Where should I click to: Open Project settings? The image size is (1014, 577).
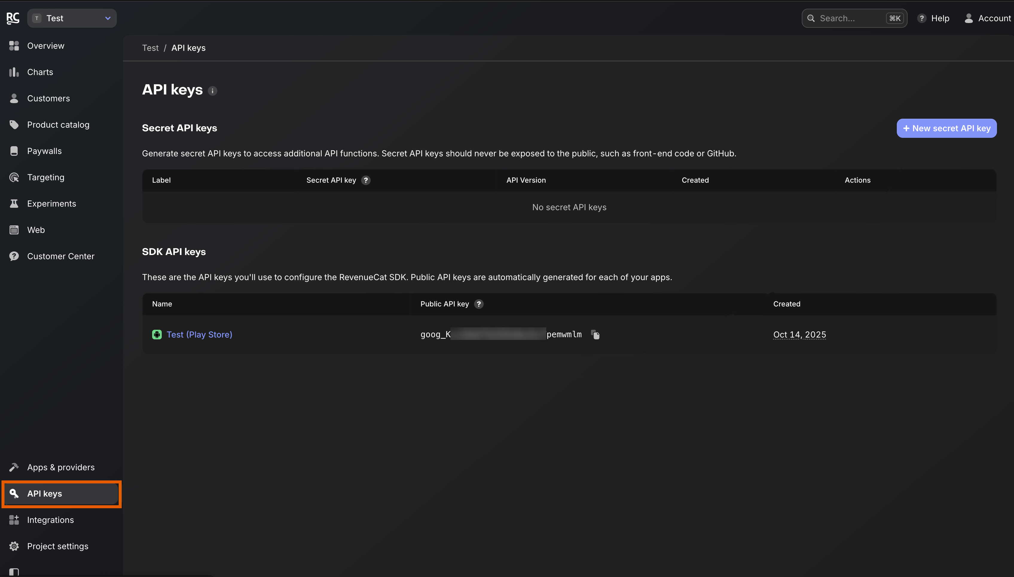click(x=57, y=546)
